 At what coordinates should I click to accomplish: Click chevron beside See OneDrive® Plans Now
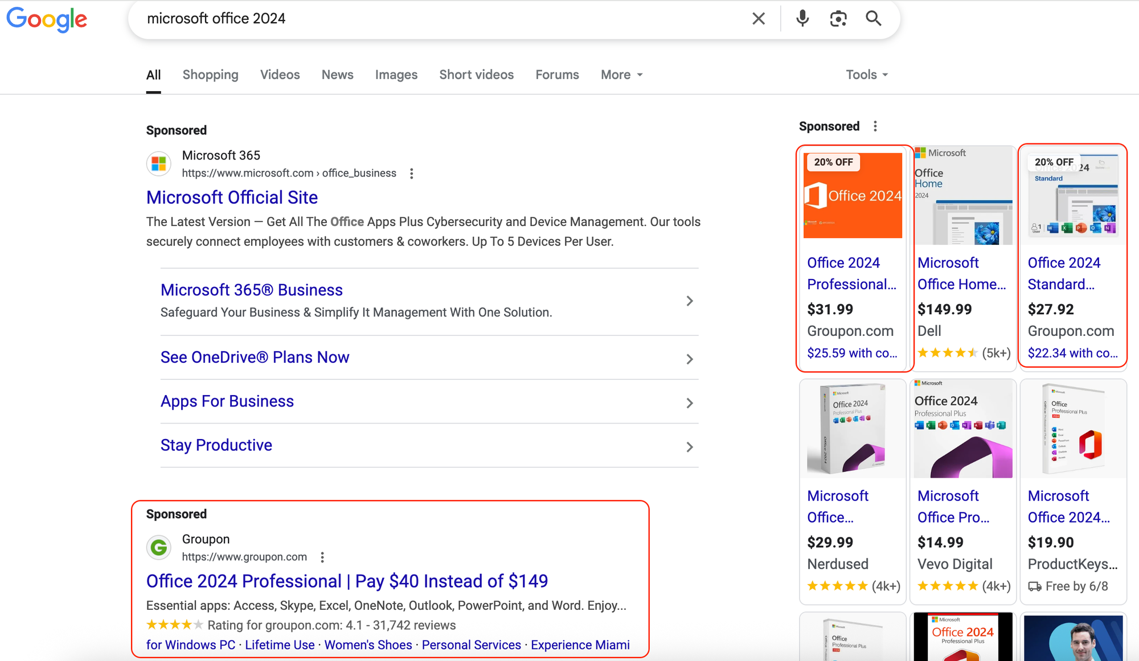[690, 359]
